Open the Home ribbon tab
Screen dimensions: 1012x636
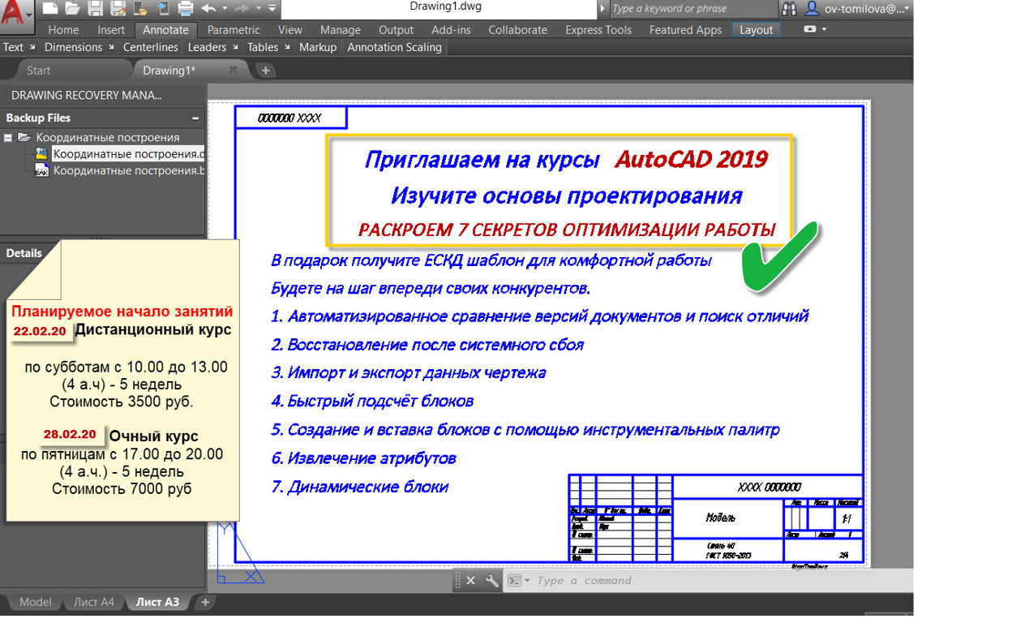coord(64,30)
